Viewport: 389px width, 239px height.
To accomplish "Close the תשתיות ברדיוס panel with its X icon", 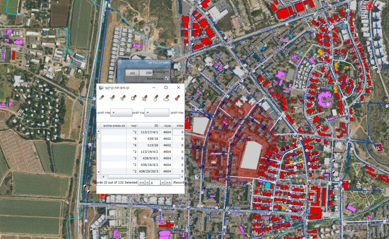I will 120,63.
